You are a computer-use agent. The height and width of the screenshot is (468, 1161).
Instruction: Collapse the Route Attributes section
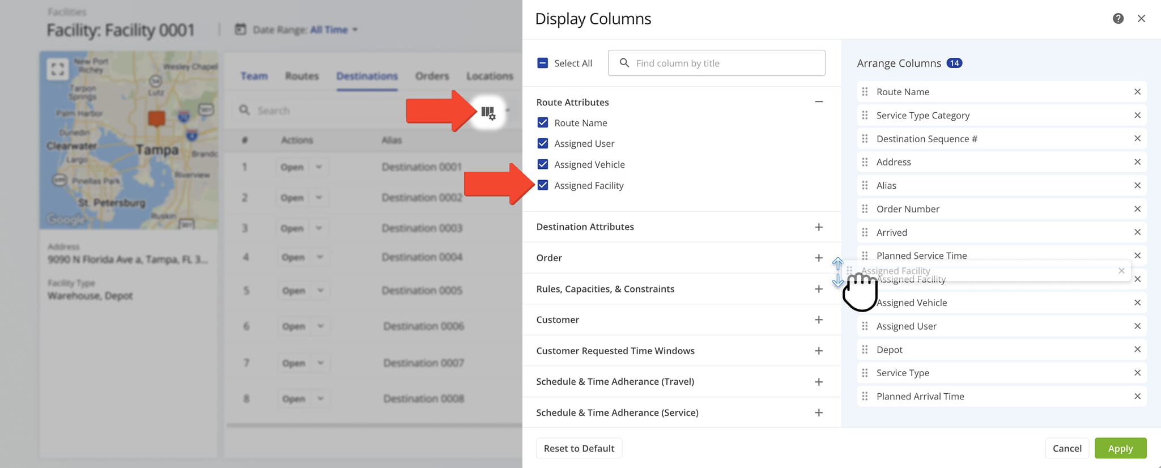click(818, 102)
